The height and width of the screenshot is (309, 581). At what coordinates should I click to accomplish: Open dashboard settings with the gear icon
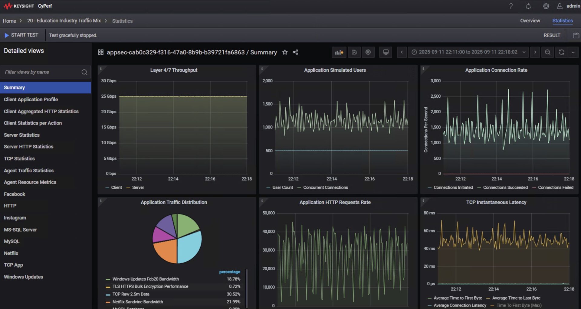click(x=368, y=52)
